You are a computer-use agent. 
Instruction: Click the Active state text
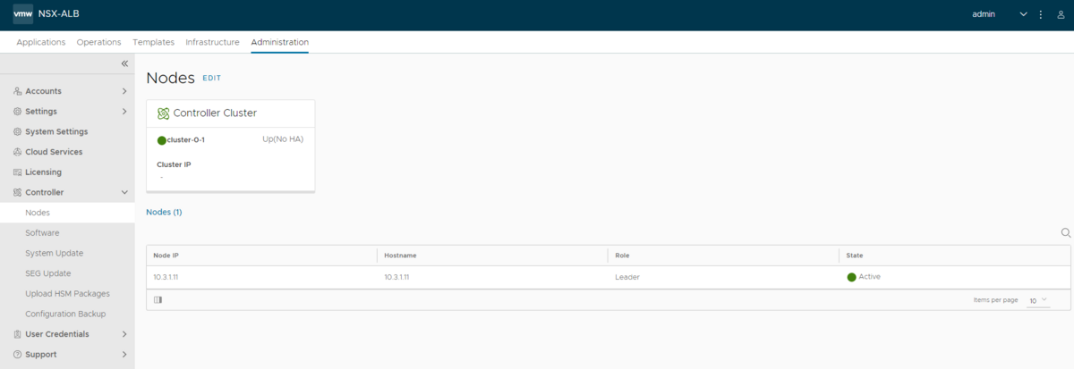tap(870, 277)
